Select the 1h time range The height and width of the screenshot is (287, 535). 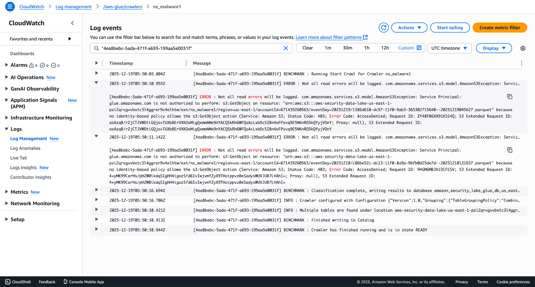367,48
